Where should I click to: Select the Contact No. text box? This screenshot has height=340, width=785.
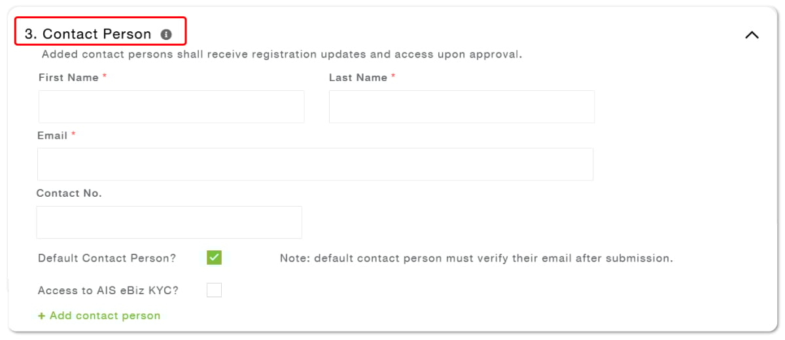[169, 222]
